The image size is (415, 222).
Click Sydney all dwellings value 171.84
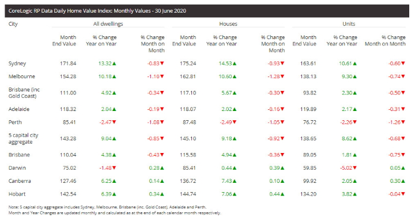point(68,63)
